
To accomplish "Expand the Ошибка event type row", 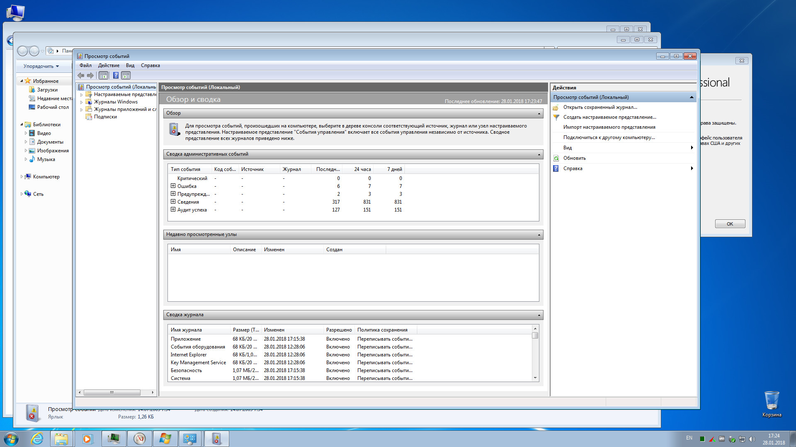I will (x=173, y=186).
